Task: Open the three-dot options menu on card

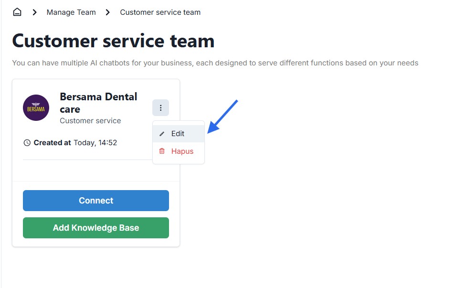Action: click(160, 108)
